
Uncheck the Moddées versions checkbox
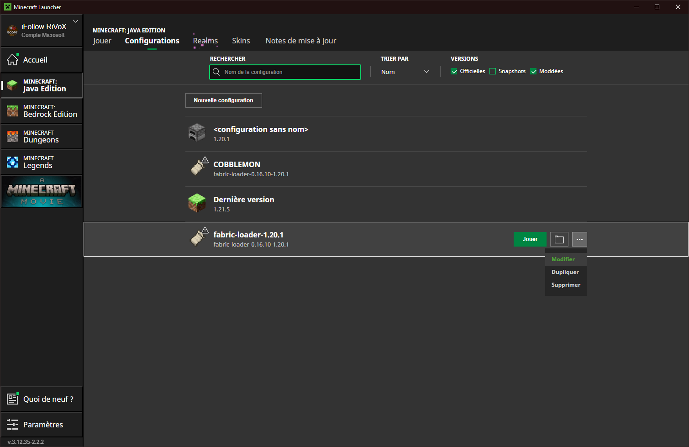(x=533, y=71)
